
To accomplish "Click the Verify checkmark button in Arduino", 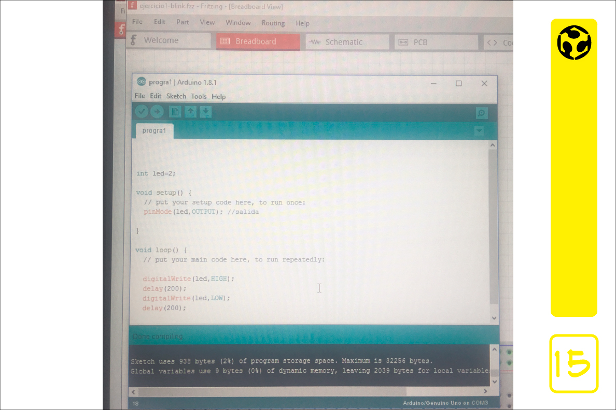I will 142,112.
